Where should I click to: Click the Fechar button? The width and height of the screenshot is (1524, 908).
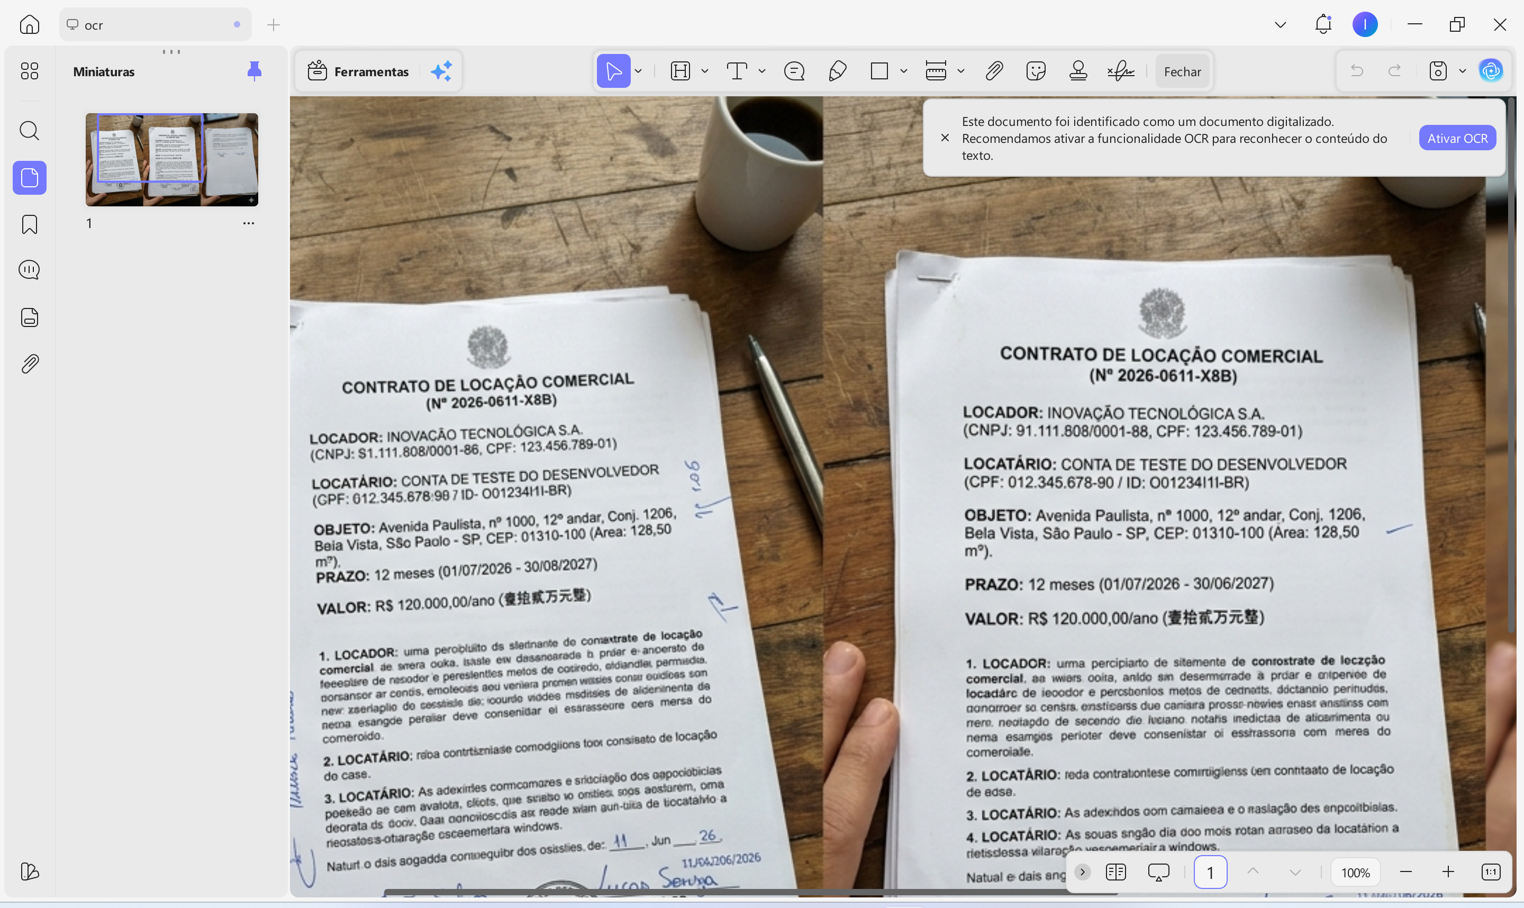(x=1182, y=71)
